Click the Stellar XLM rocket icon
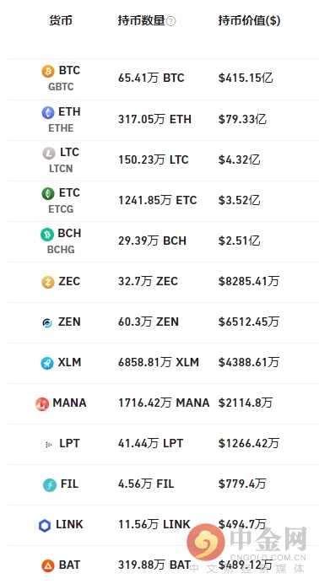Screen dimensions: 319x584 coord(47,363)
